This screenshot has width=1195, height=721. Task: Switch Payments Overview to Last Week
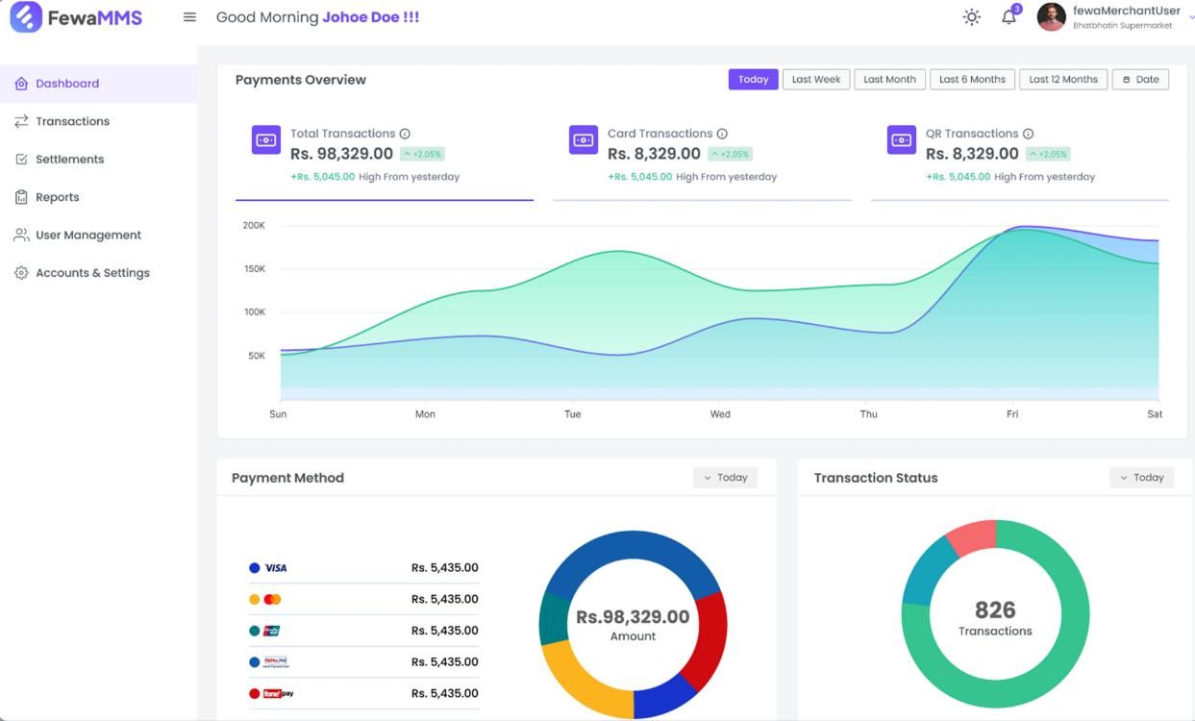(815, 79)
